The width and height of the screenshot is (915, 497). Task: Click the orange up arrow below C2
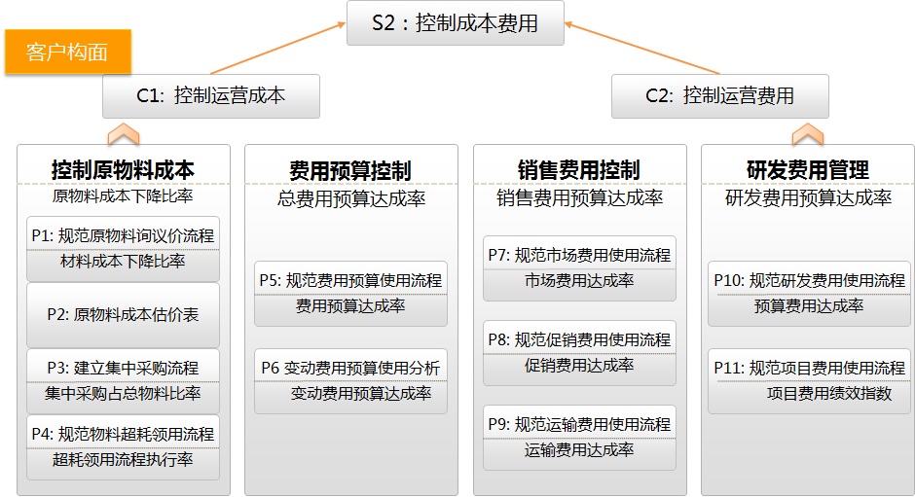807,133
